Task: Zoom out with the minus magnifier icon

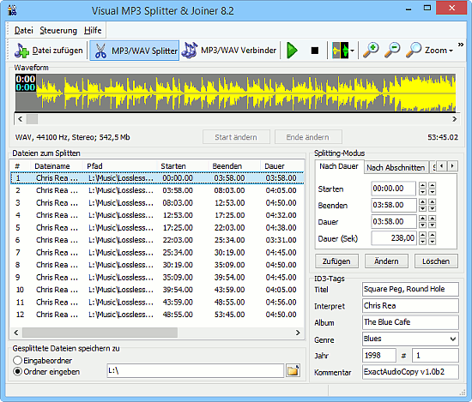Action: 392,51
